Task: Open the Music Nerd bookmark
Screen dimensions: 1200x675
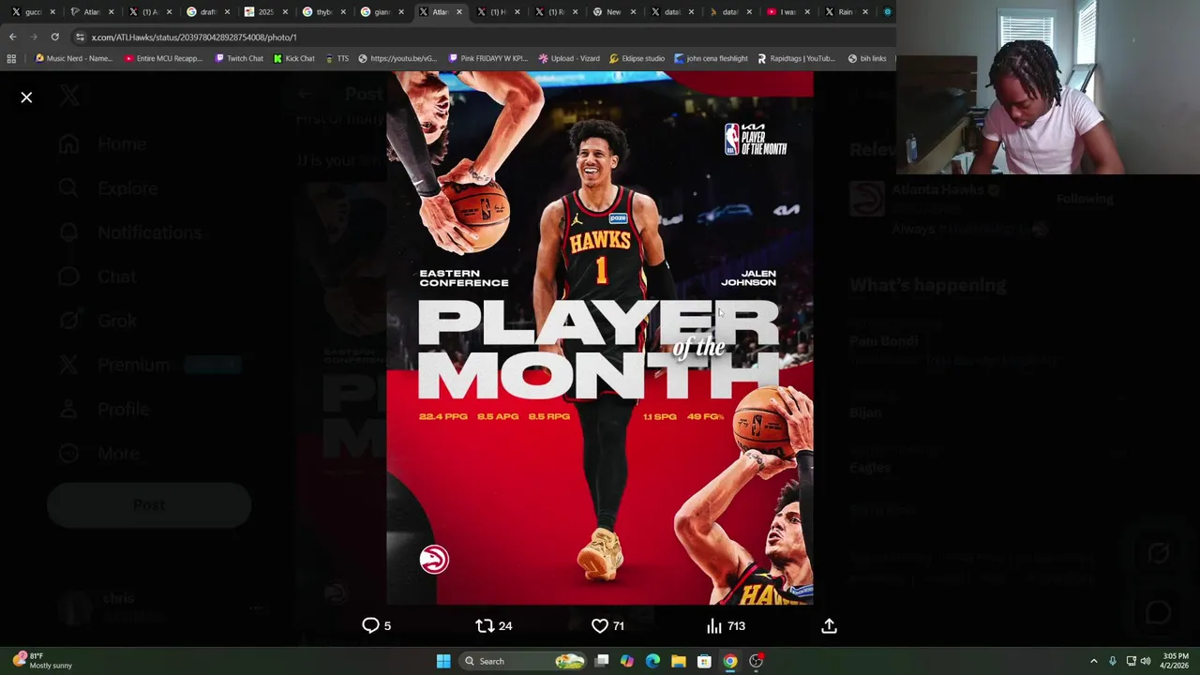Action: coord(73,58)
